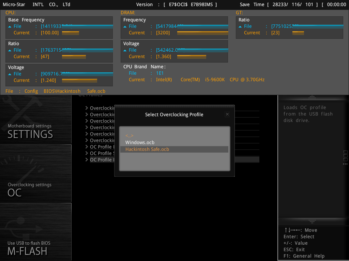Click the i5-9600K CPU brand text
The width and height of the screenshot is (349, 261).
[215, 80]
